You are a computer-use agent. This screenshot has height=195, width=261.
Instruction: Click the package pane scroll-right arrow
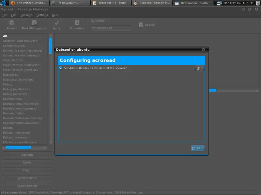[257, 90]
